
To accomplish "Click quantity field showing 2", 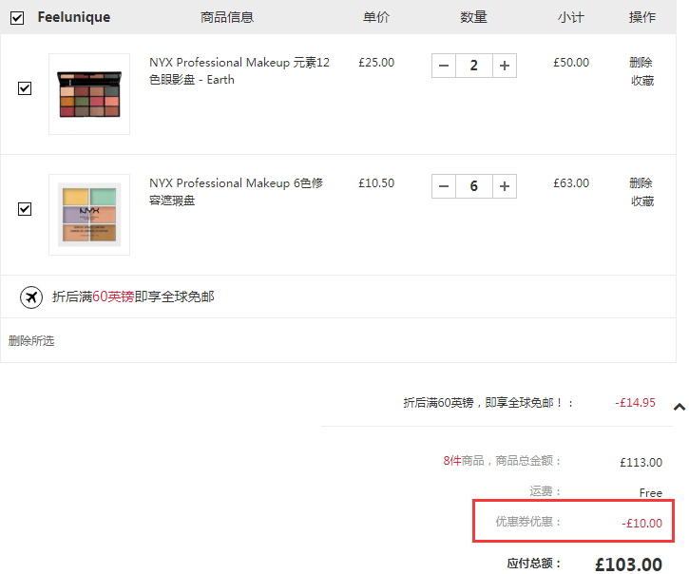I will point(474,66).
